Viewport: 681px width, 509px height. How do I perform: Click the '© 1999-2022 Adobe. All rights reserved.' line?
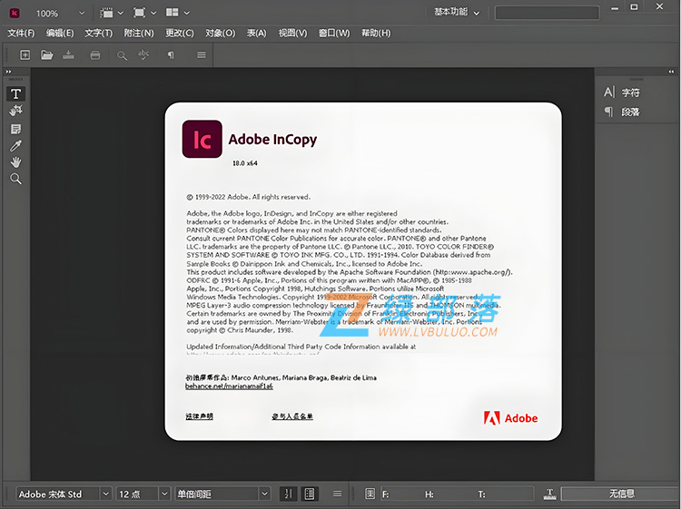tap(249, 197)
